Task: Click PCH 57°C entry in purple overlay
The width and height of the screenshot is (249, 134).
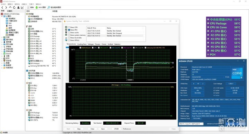Action: 224,54
